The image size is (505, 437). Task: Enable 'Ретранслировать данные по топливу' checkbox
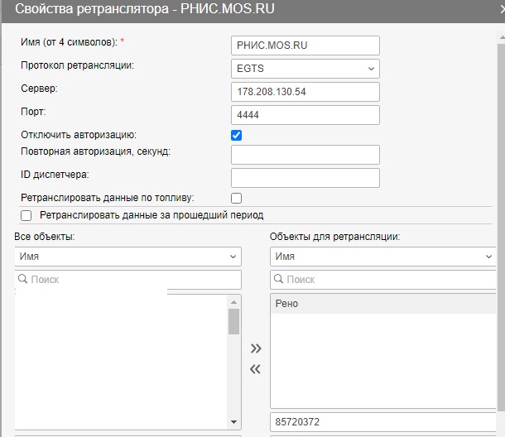pos(237,198)
